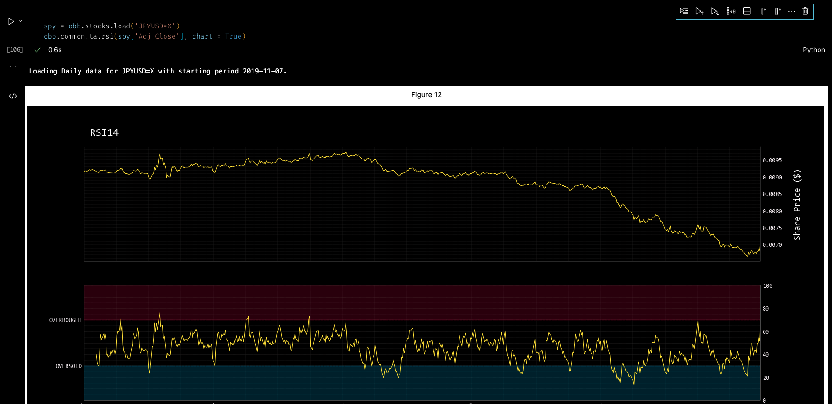Click the 'Share Price ($)' axis label
The width and height of the screenshot is (832, 404).
(797, 205)
